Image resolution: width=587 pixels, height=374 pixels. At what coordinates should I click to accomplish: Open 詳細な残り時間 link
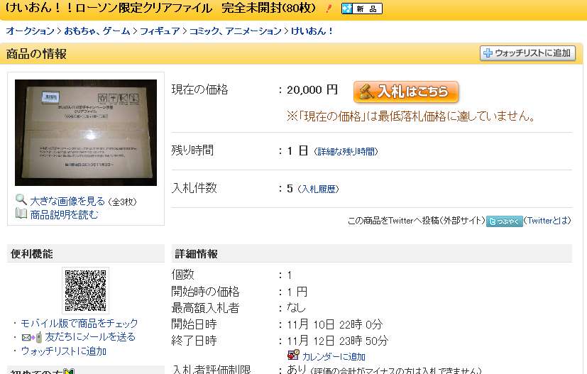346,152
